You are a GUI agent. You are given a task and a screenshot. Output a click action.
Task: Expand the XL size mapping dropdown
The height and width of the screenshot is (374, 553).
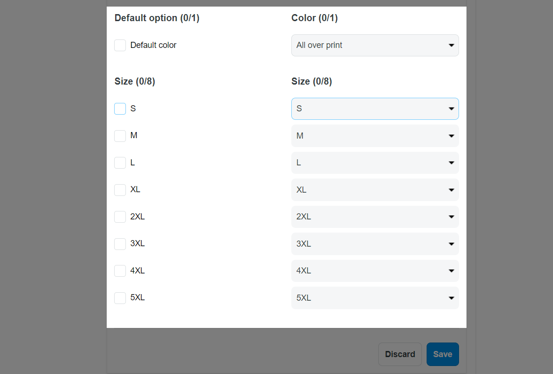pyautogui.click(x=375, y=190)
